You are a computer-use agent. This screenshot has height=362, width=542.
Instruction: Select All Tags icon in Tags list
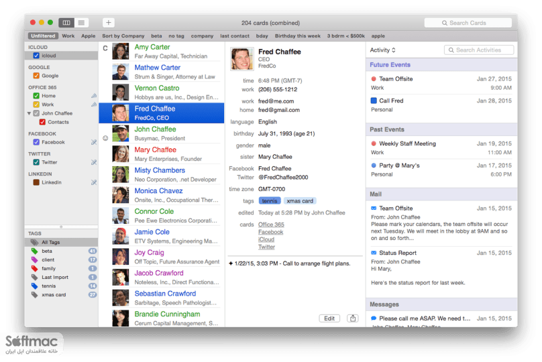click(x=34, y=242)
